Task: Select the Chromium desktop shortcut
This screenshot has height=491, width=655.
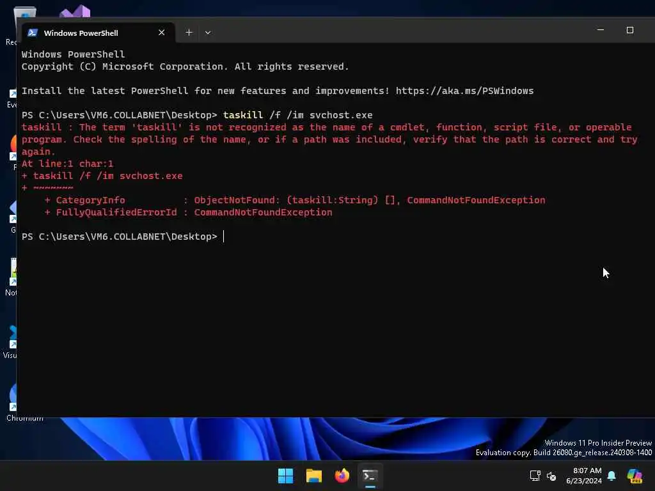Action: point(13,401)
